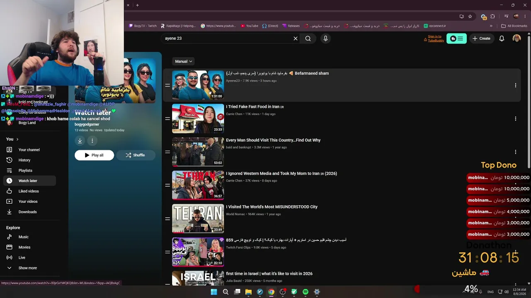Open the Manual sort dropdown
531x298 pixels.
pyautogui.click(x=183, y=61)
